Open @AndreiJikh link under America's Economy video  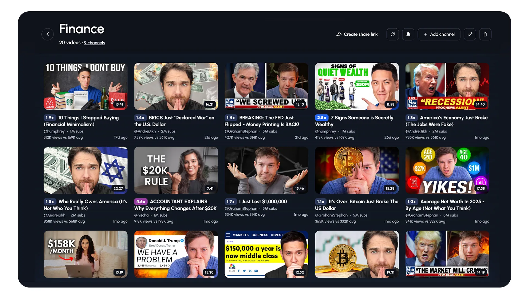click(416, 131)
